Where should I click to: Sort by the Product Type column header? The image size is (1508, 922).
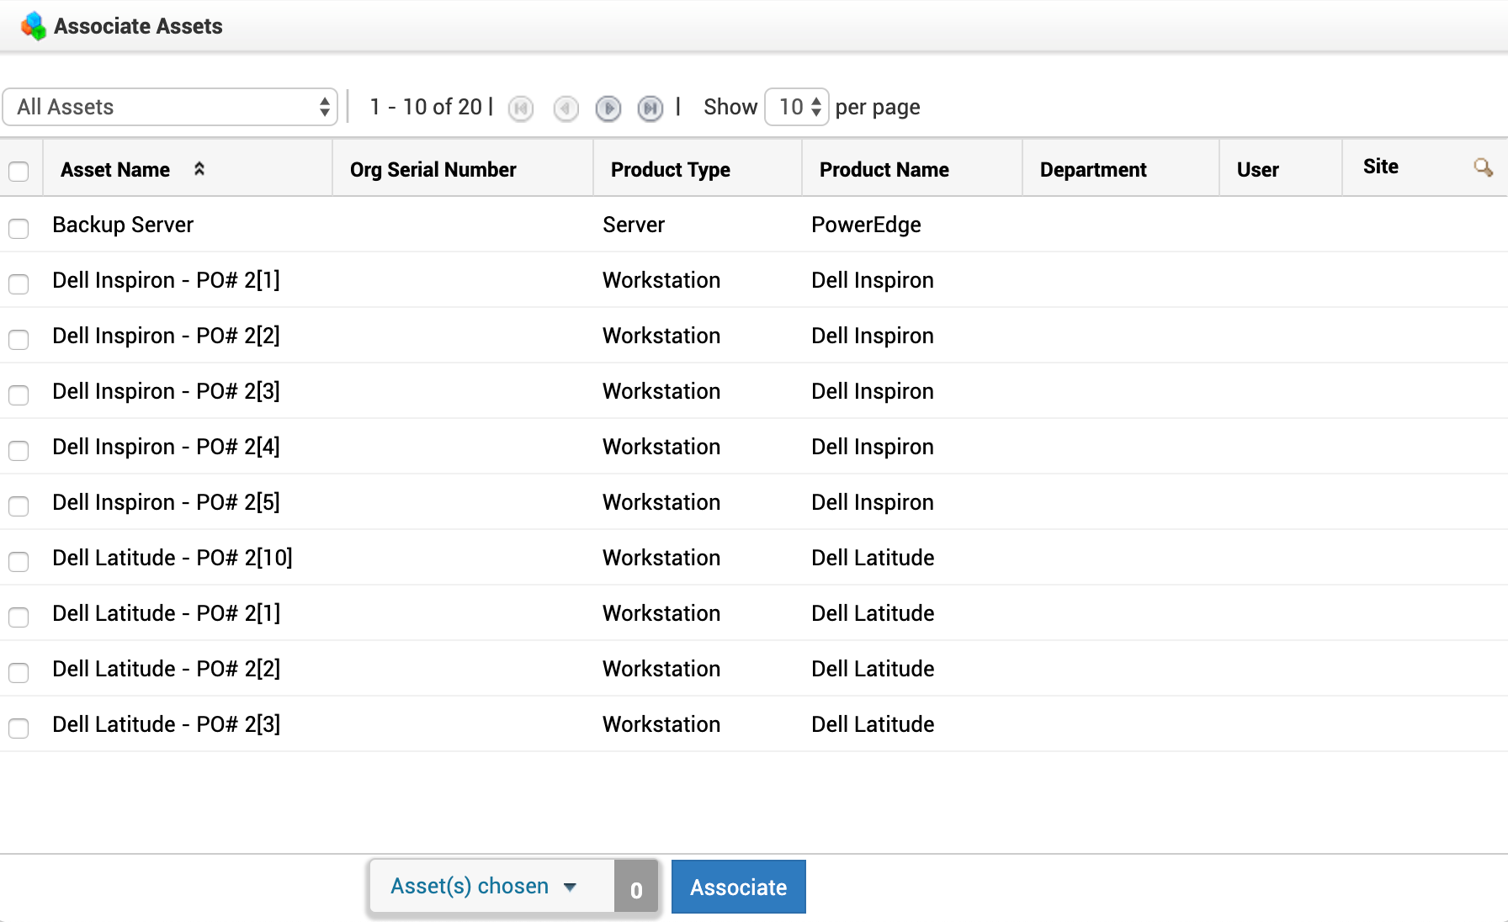[670, 170]
